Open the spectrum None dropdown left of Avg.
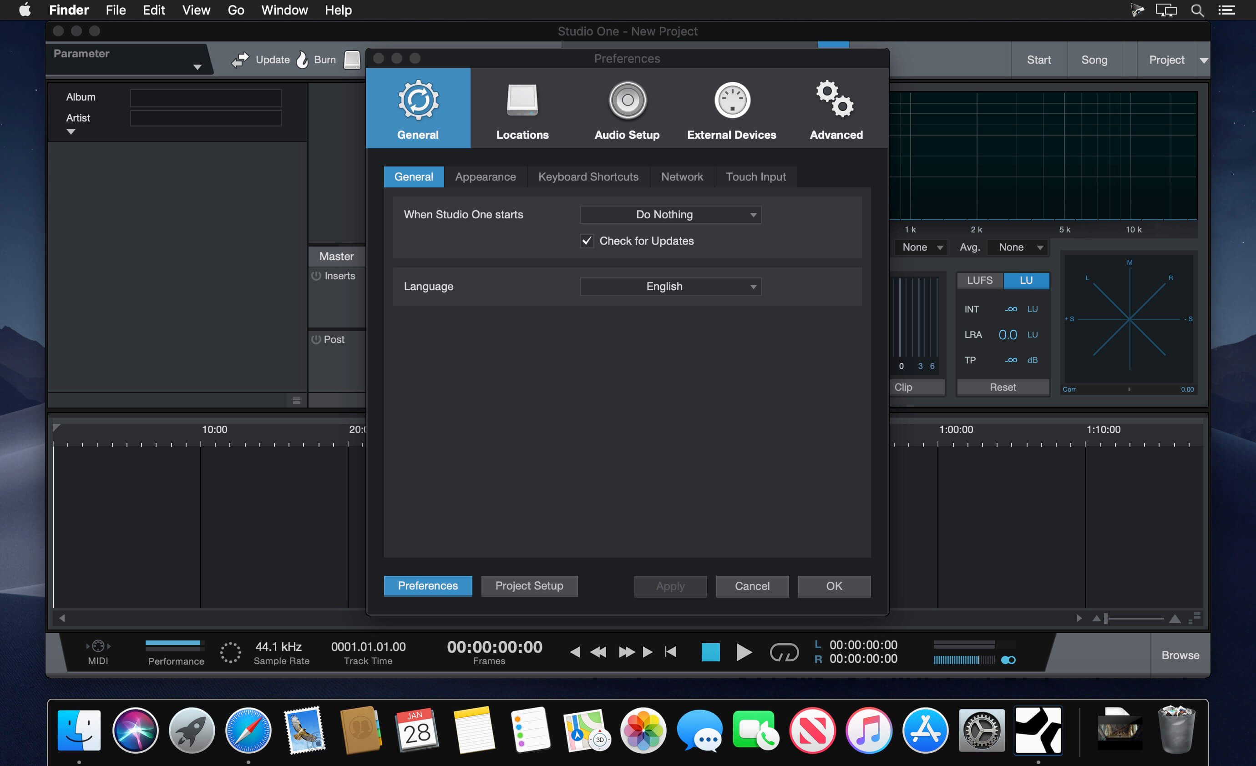This screenshot has width=1256, height=766. pyautogui.click(x=921, y=247)
